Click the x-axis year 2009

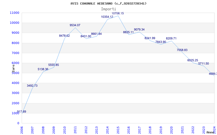54,130
